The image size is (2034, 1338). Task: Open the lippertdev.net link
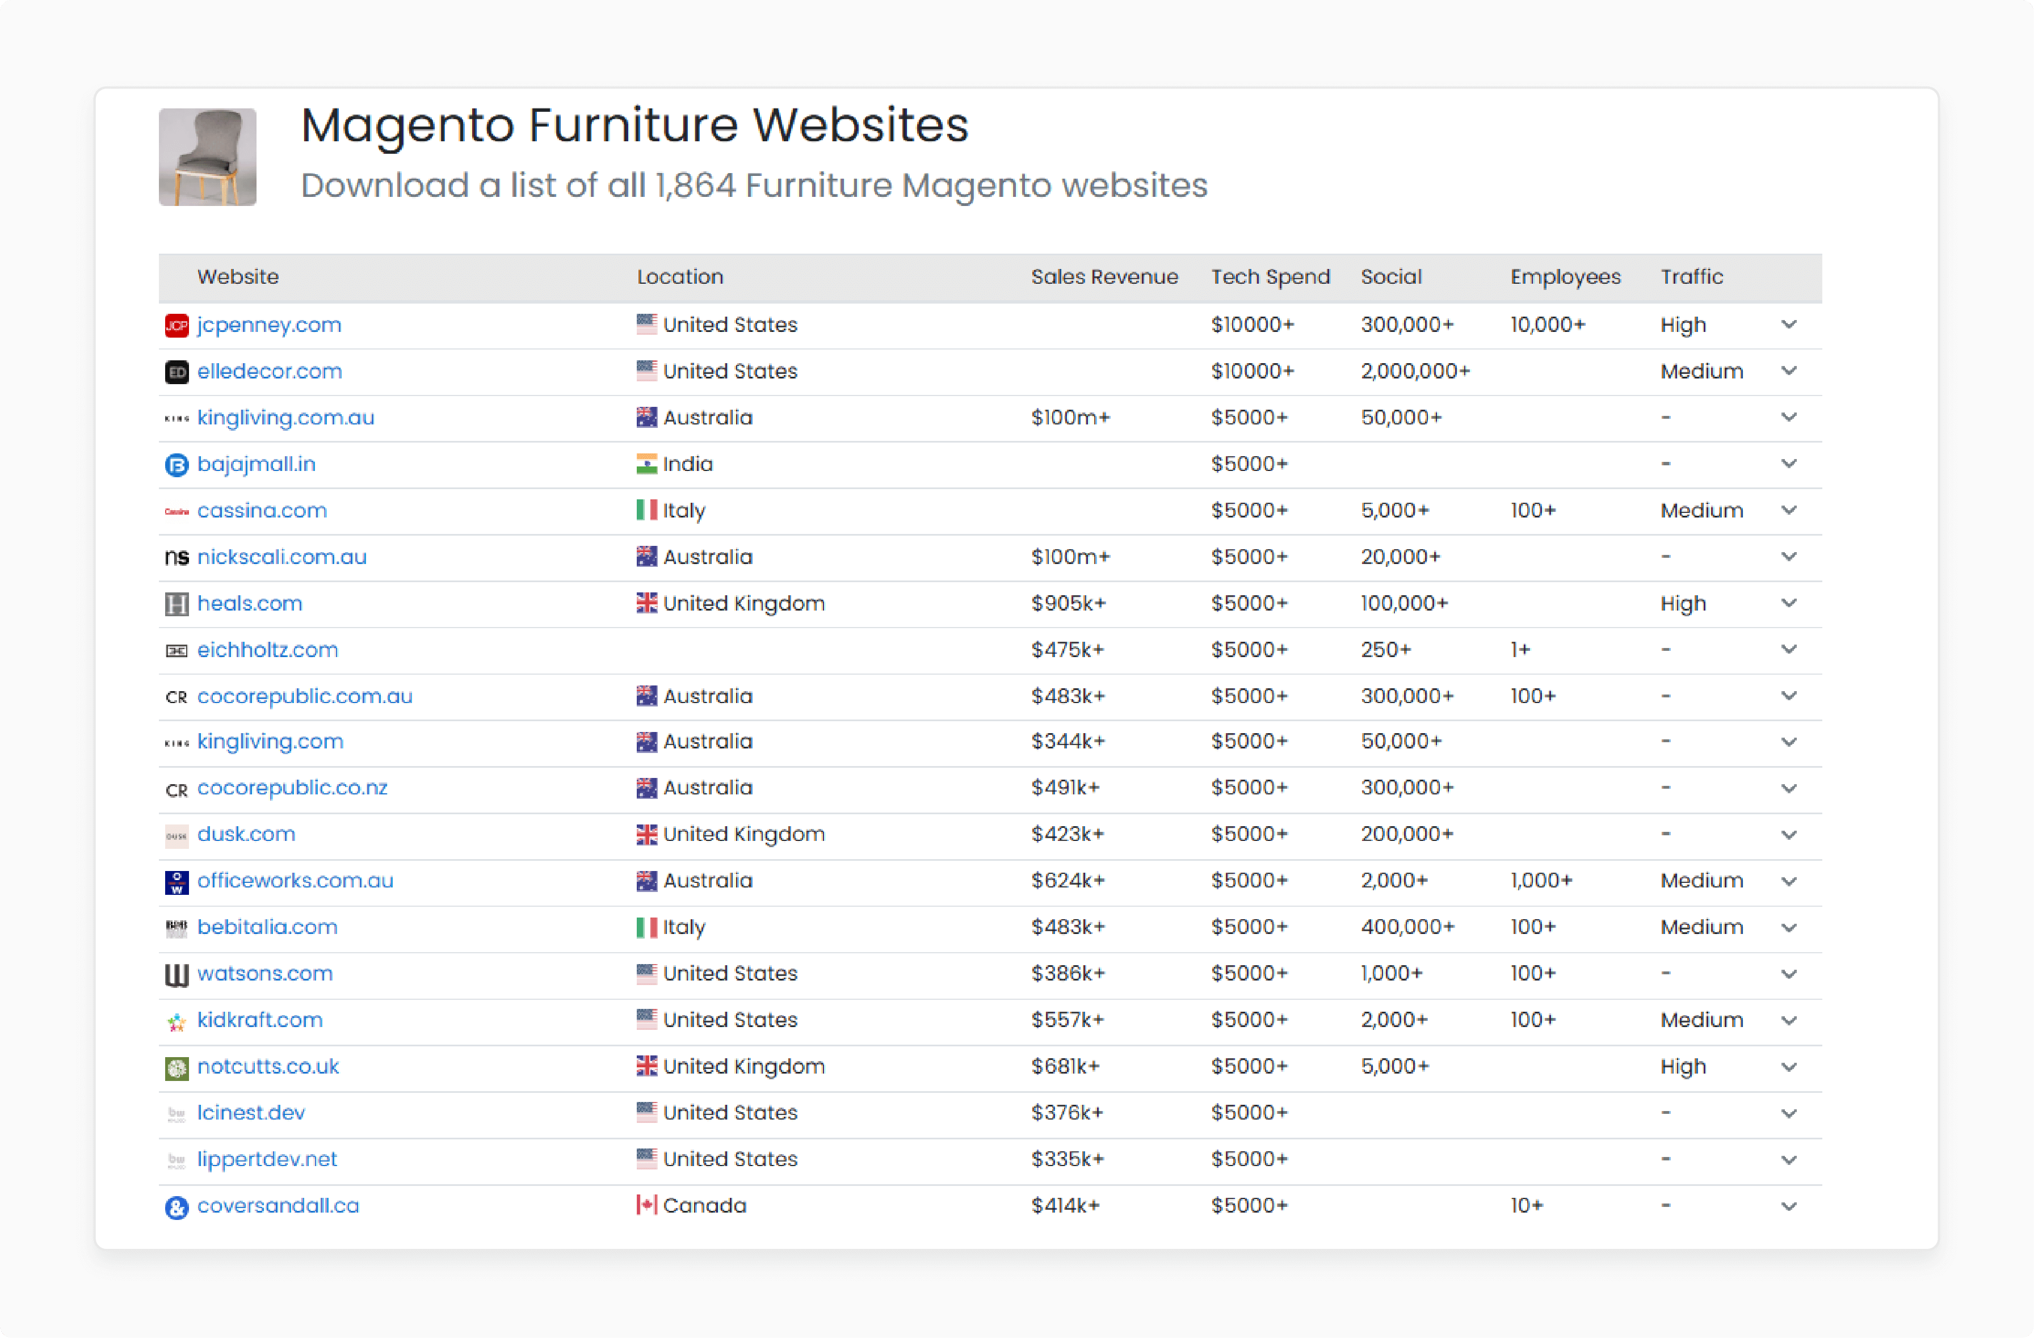[x=267, y=1159]
